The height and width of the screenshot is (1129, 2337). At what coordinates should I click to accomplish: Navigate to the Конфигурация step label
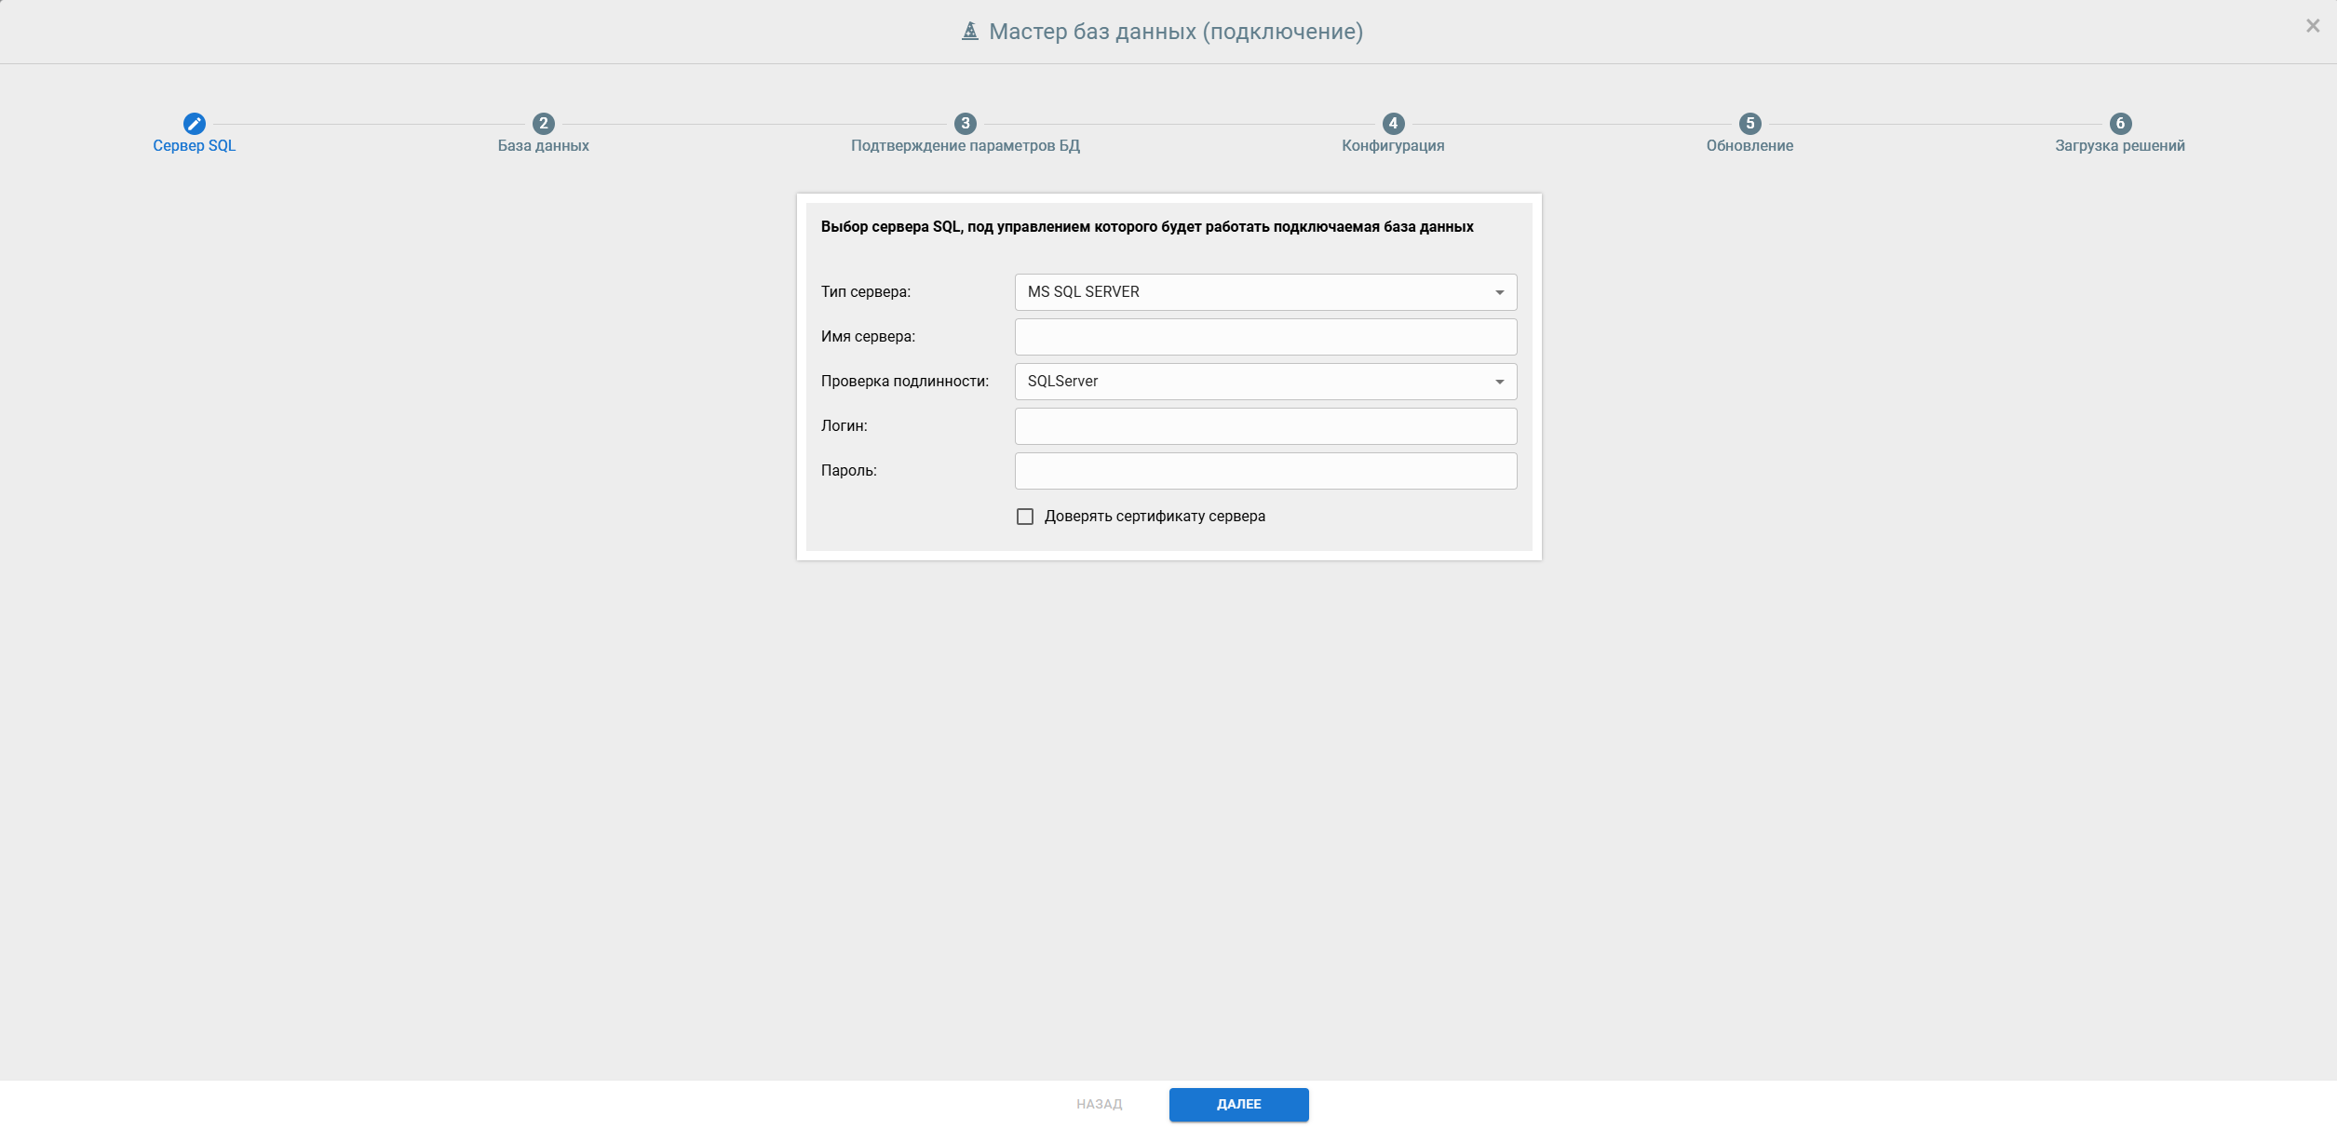click(x=1392, y=145)
